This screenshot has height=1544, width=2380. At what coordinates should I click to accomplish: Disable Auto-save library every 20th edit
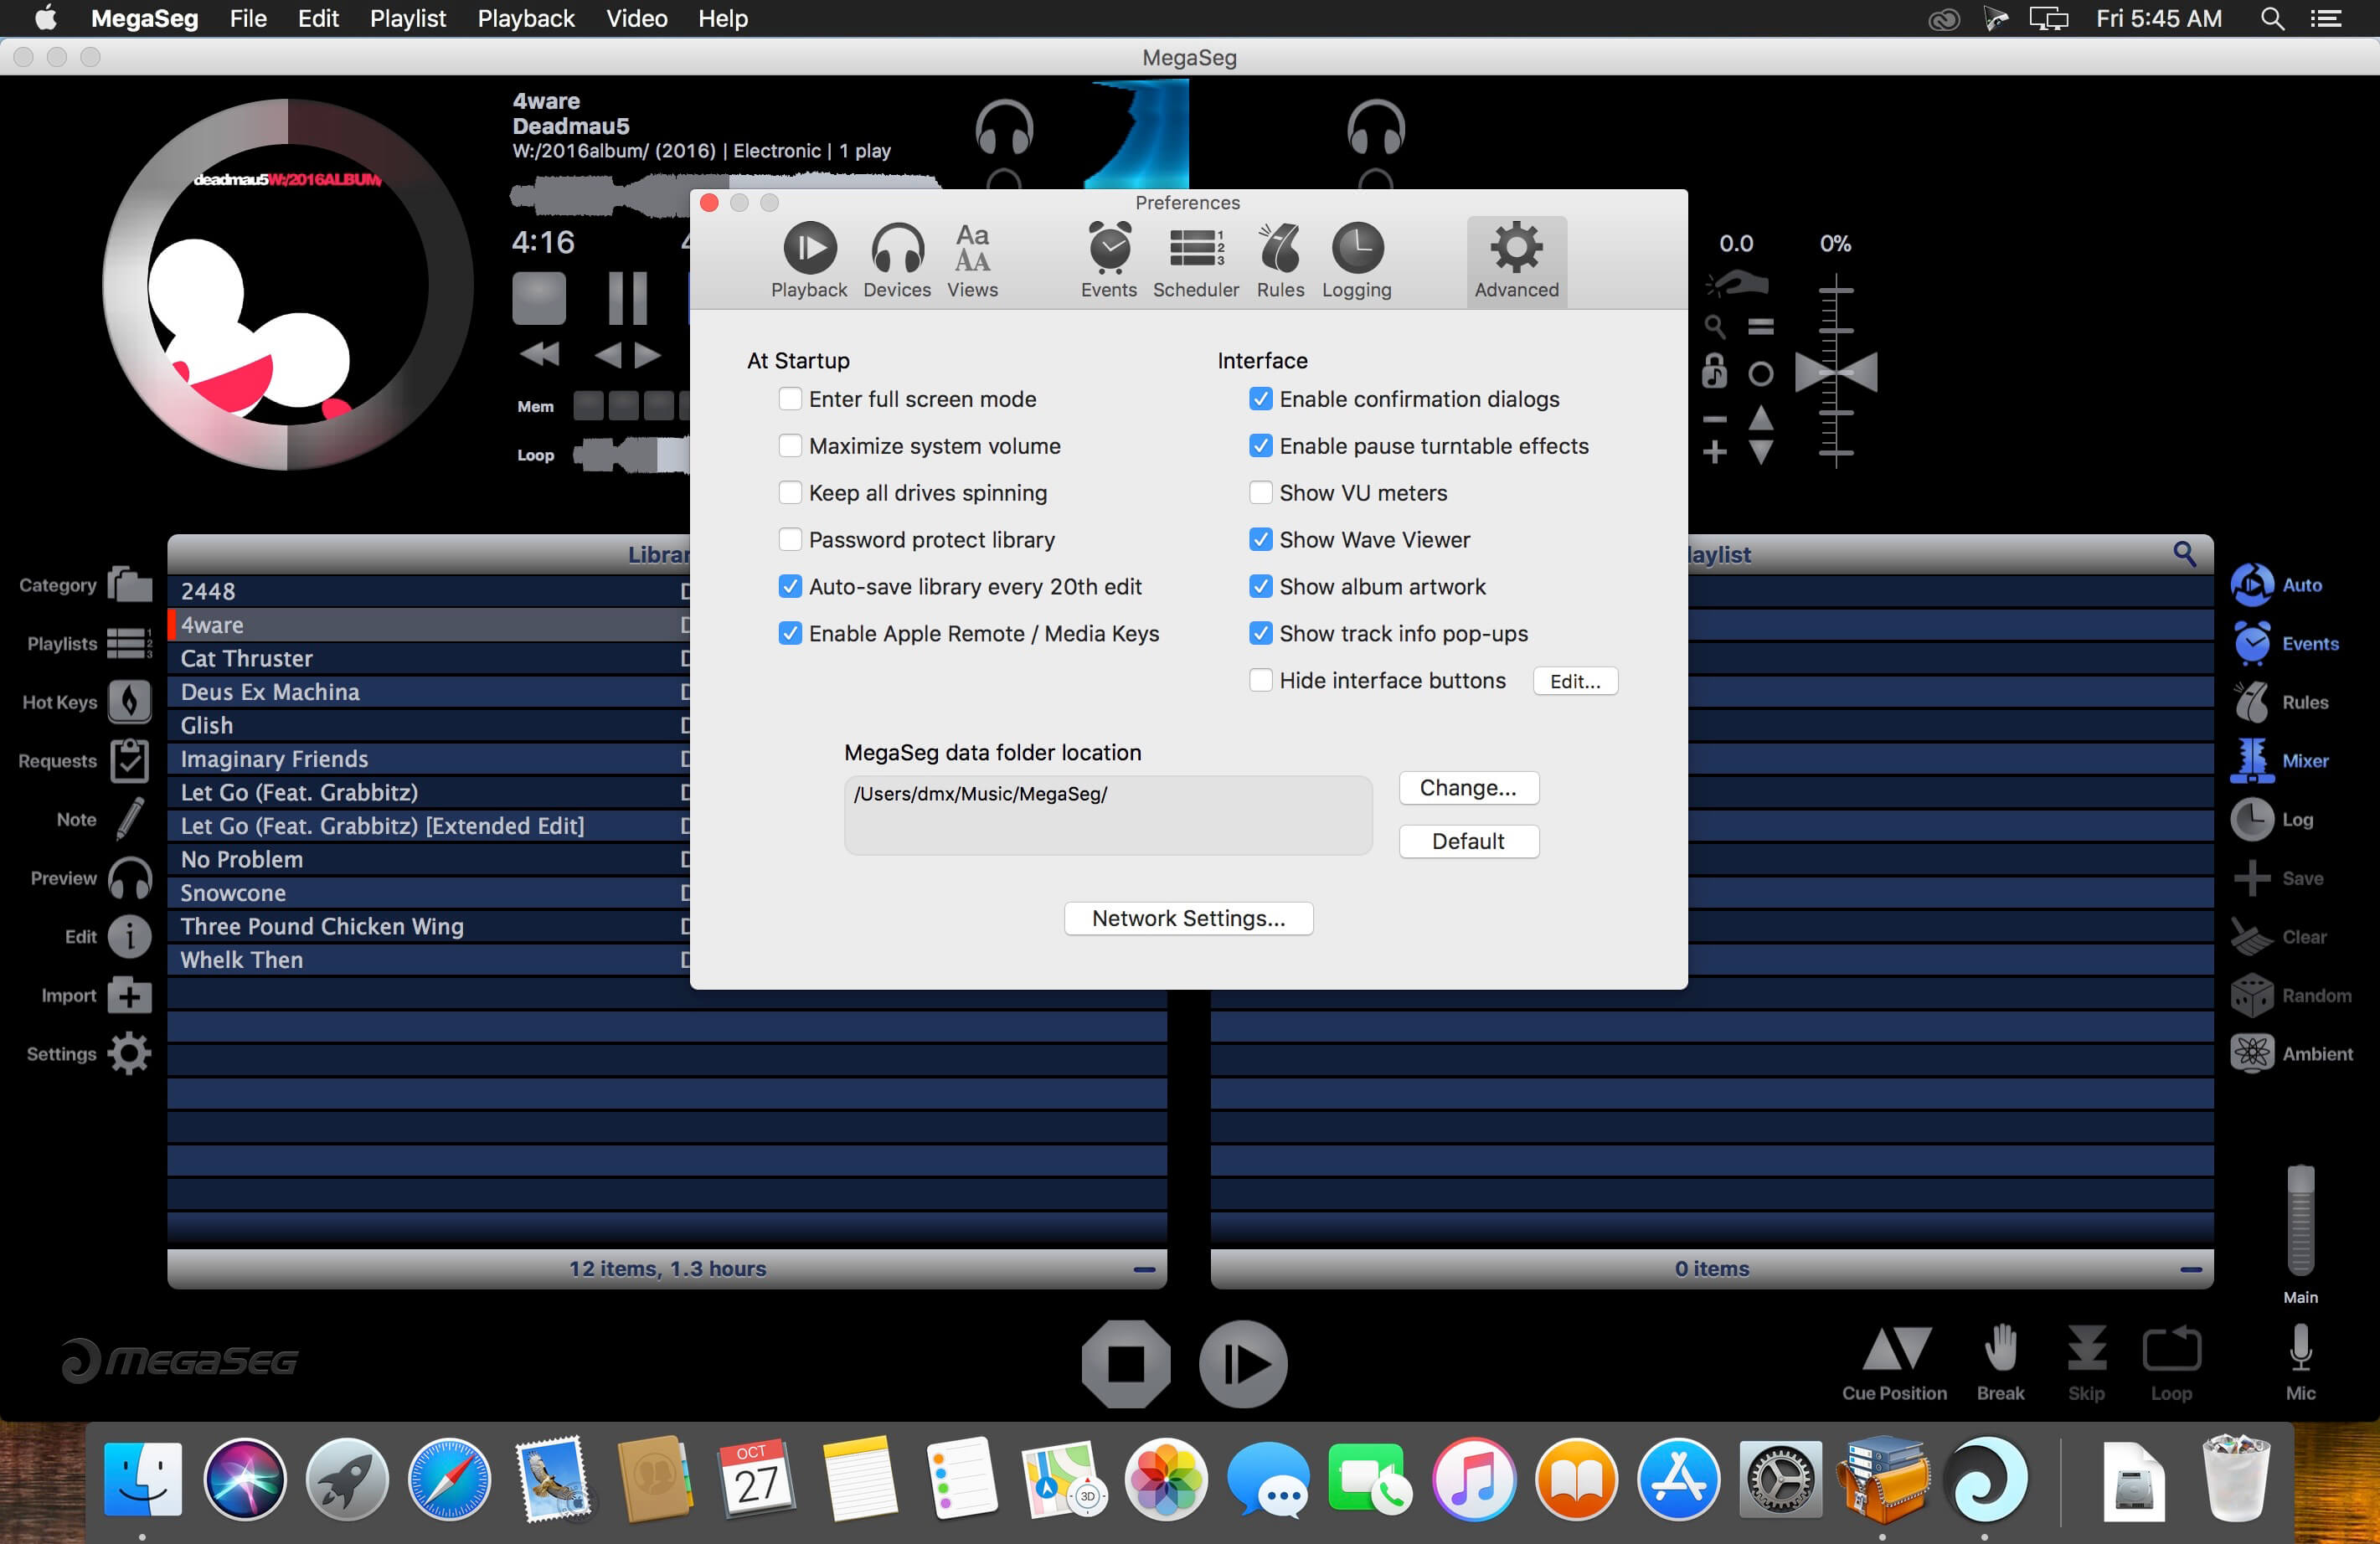789,586
